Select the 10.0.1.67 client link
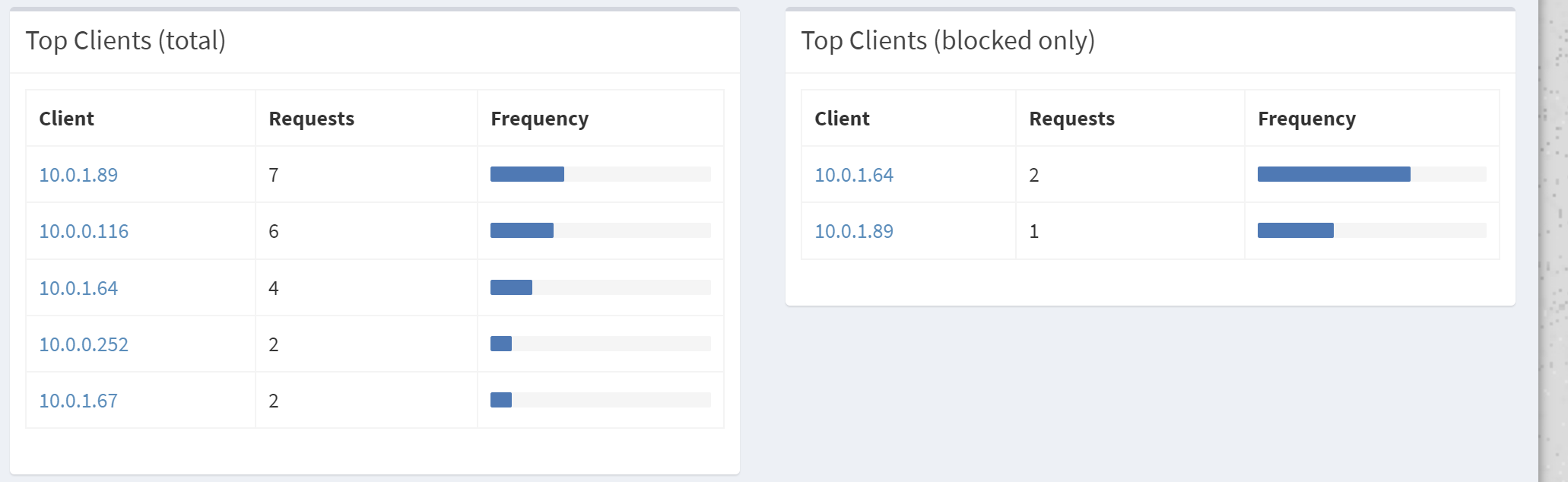The height and width of the screenshot is (482, 1568). 78,401
